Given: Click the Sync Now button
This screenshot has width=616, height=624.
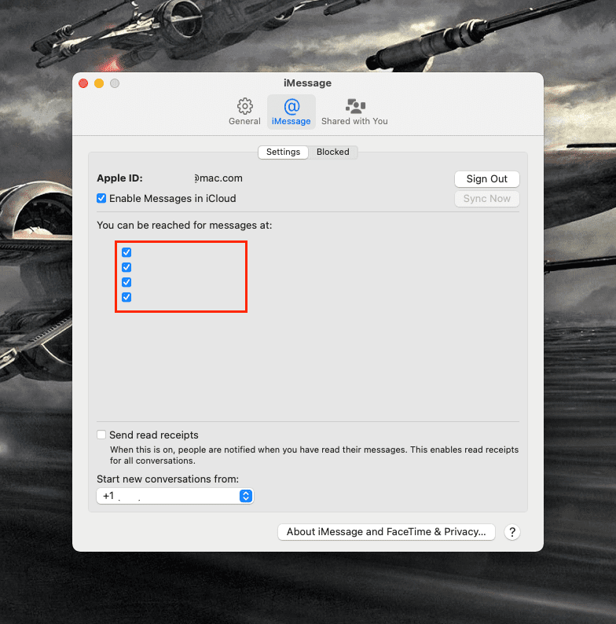Looking at the screenshot, I should click(486, 199).
